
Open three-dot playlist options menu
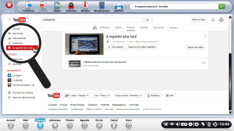pos(205,36)
